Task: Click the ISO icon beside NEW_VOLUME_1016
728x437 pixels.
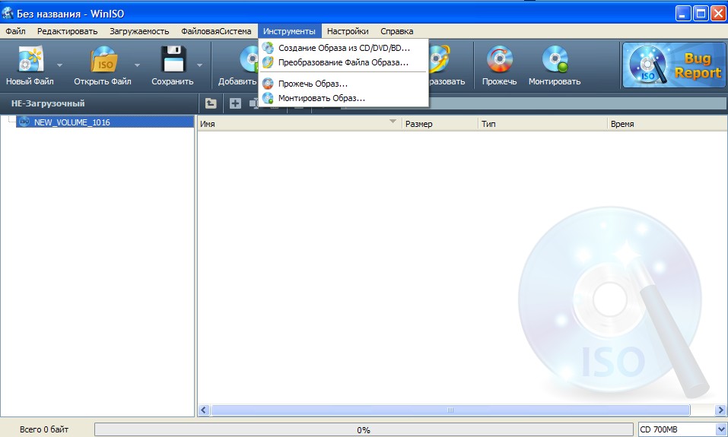Action: click(24, 122)
